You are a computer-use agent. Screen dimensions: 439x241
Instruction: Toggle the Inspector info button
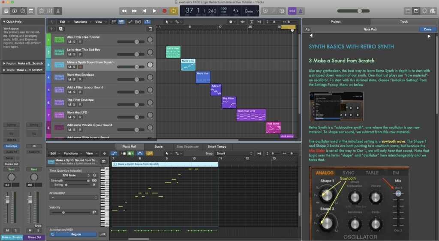(x=15, y=11)
